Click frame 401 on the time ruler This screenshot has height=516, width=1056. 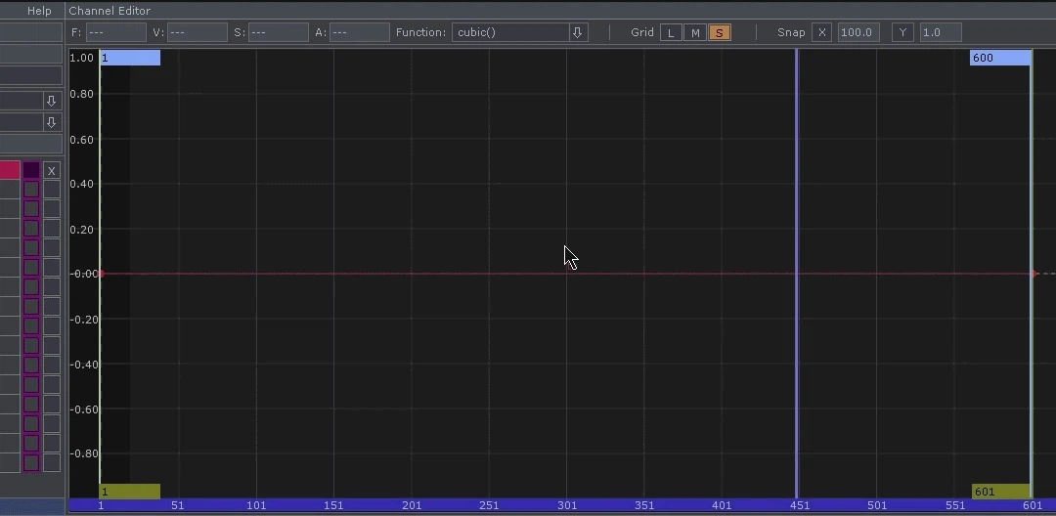(x=722, y=506)
